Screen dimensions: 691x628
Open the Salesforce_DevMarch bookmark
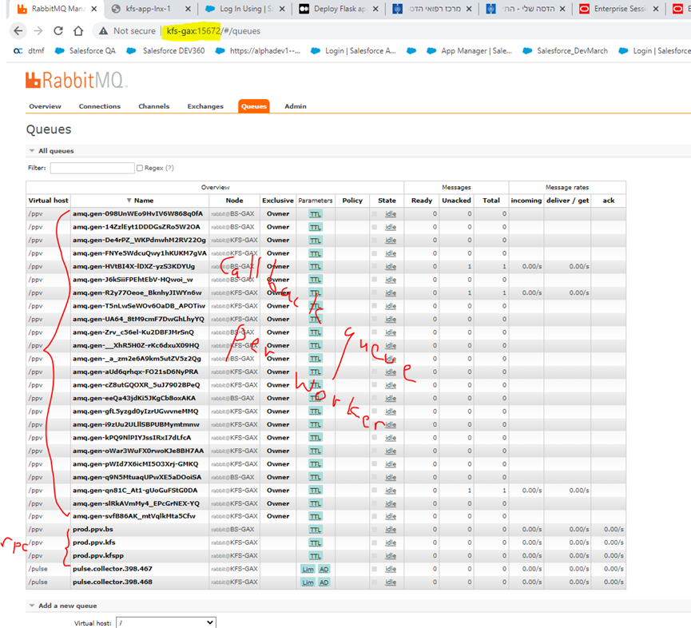(x=565, y=50)
